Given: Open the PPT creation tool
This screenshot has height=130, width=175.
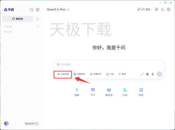Looking at the screenshot, I should click(93, 92).
